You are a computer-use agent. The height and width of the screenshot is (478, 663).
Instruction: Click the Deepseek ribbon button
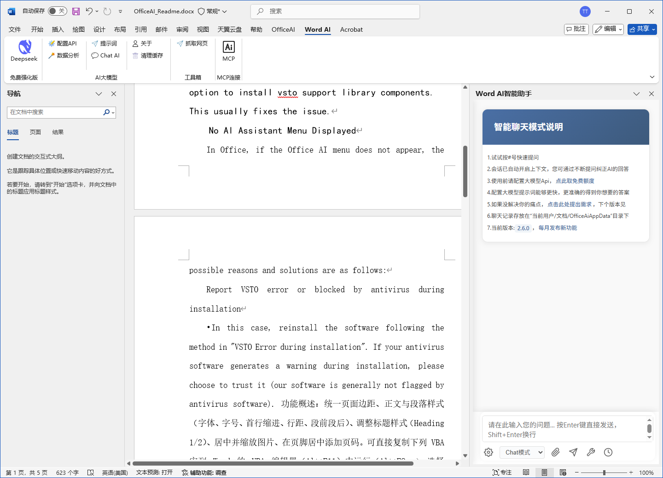pyautogui.click(x=24, y=51)
